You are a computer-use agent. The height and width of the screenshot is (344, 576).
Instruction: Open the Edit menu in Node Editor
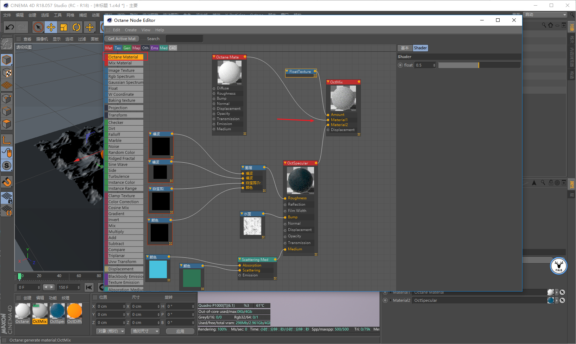(x=117, y=30)
